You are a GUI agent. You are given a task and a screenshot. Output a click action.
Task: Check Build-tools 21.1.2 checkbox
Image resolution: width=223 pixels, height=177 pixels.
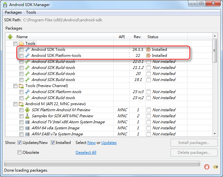[21, 68]
